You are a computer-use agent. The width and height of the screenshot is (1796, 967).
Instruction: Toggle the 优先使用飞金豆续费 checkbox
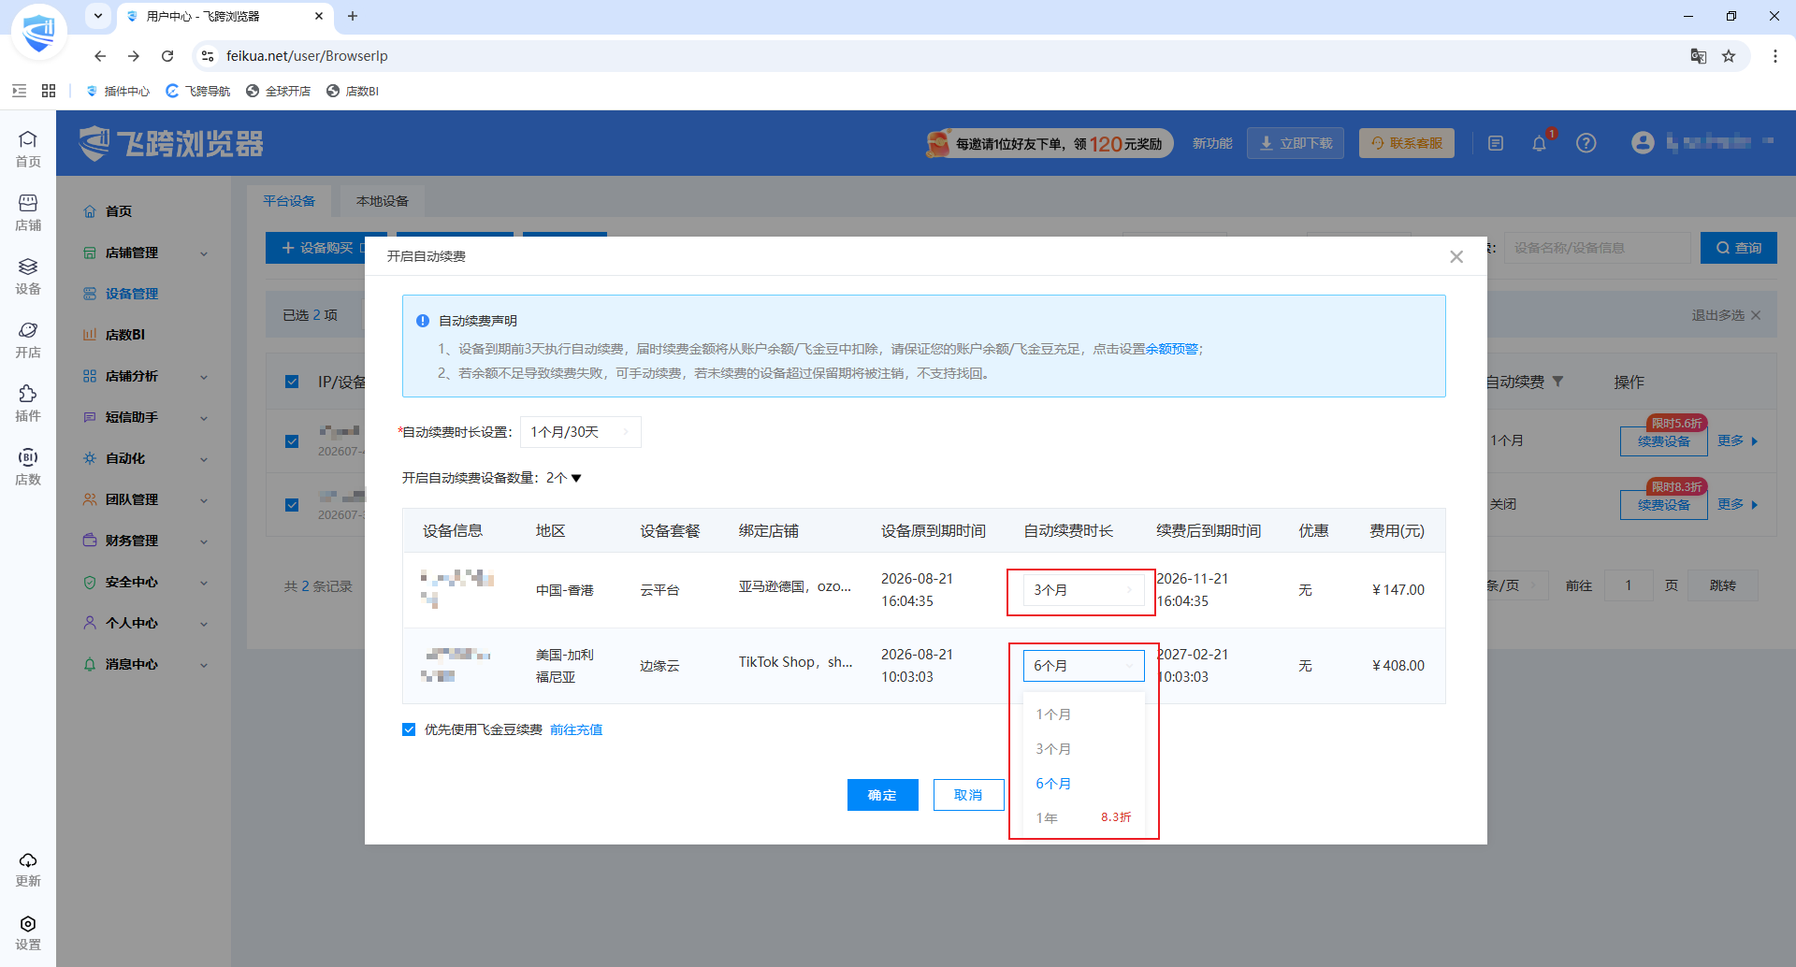(409, 729)
